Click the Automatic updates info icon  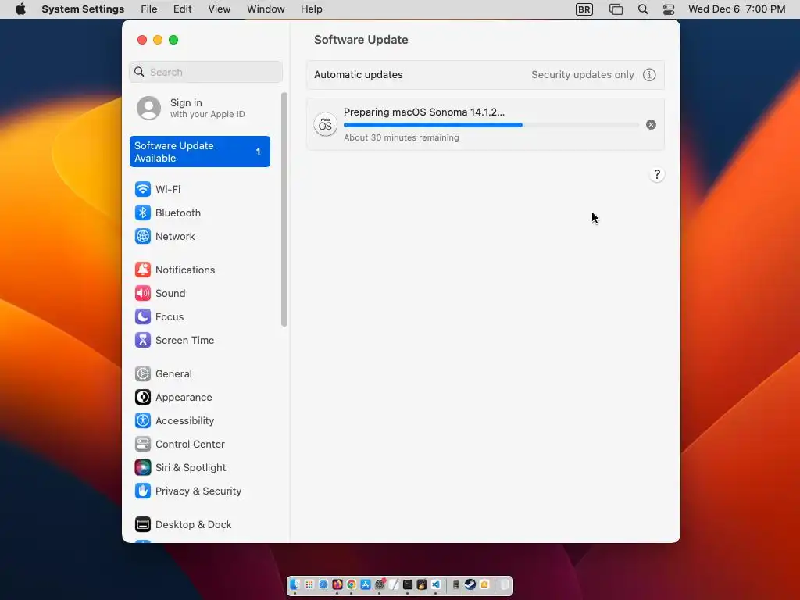tap(649, 75)
